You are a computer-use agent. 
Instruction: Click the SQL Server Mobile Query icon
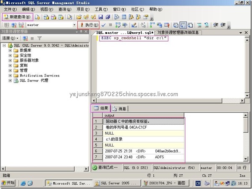pyautogui.click(x=70, y=17)
